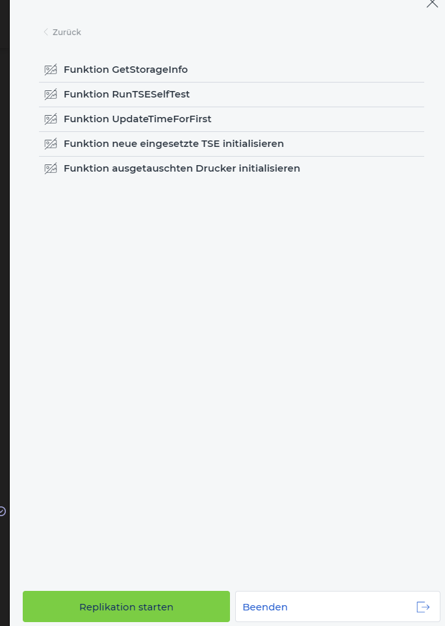Open Funktion GetStorageInfo entry
Image resolution: width=445 pixels, height=626 pixels.
pos(231,70)
